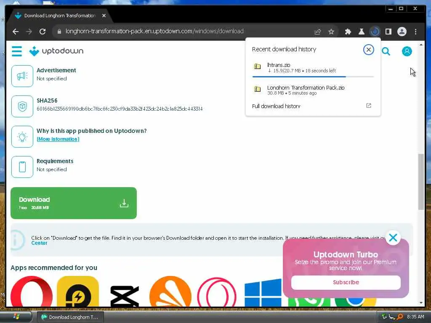Image resolution: width=431 pixels, height=323 pixels.
Task: Click the Requirements phone icon
Action: point(22,167)
